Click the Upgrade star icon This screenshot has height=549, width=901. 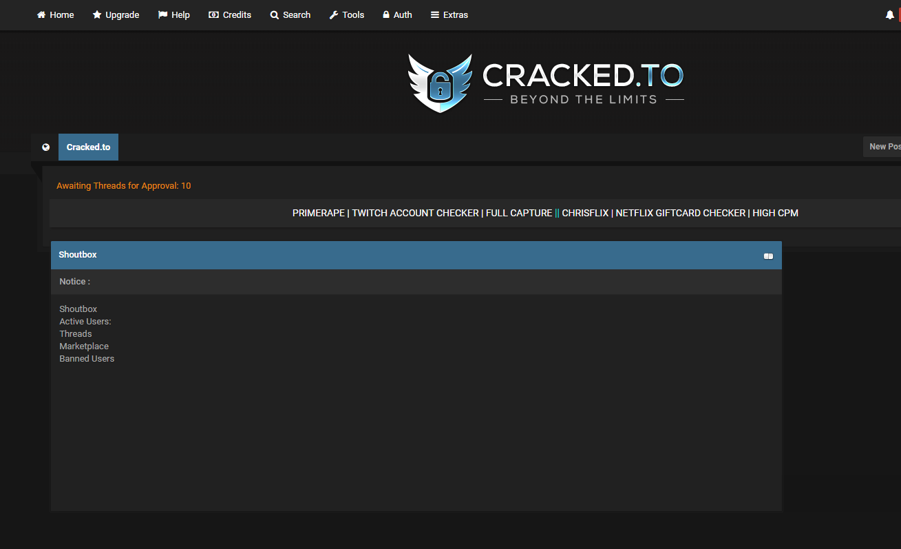pyautogui.click(x=97, y=14)
